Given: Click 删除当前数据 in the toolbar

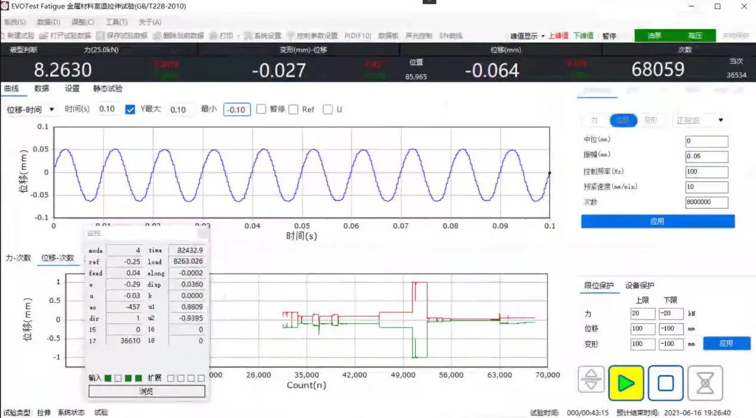Looking at the screenshot, I should click(x=179, y=36).
